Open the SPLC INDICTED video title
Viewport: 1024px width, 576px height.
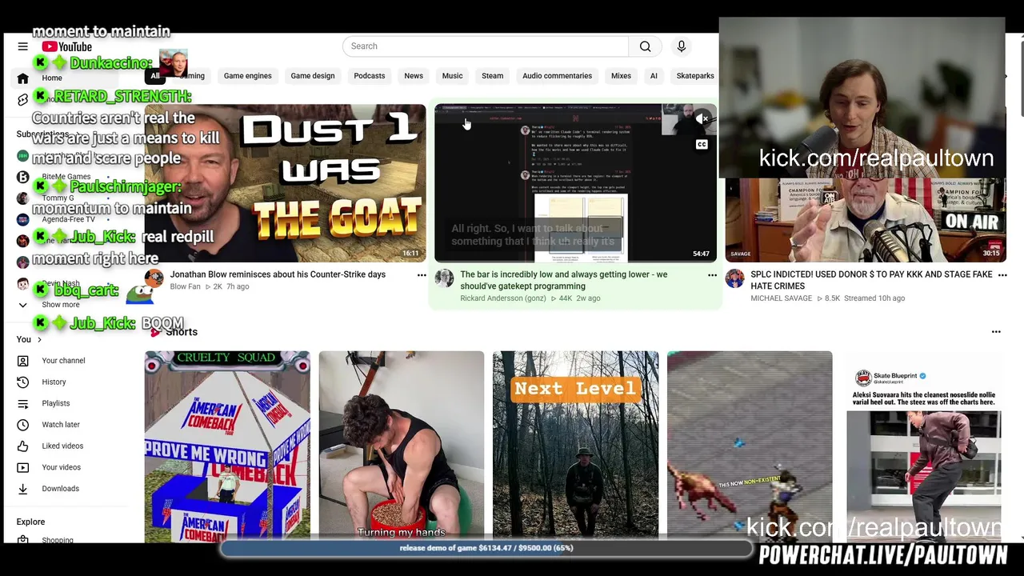871,280
